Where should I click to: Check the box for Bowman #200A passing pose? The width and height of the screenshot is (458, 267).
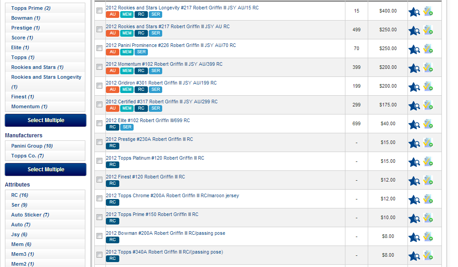[99, 236]
